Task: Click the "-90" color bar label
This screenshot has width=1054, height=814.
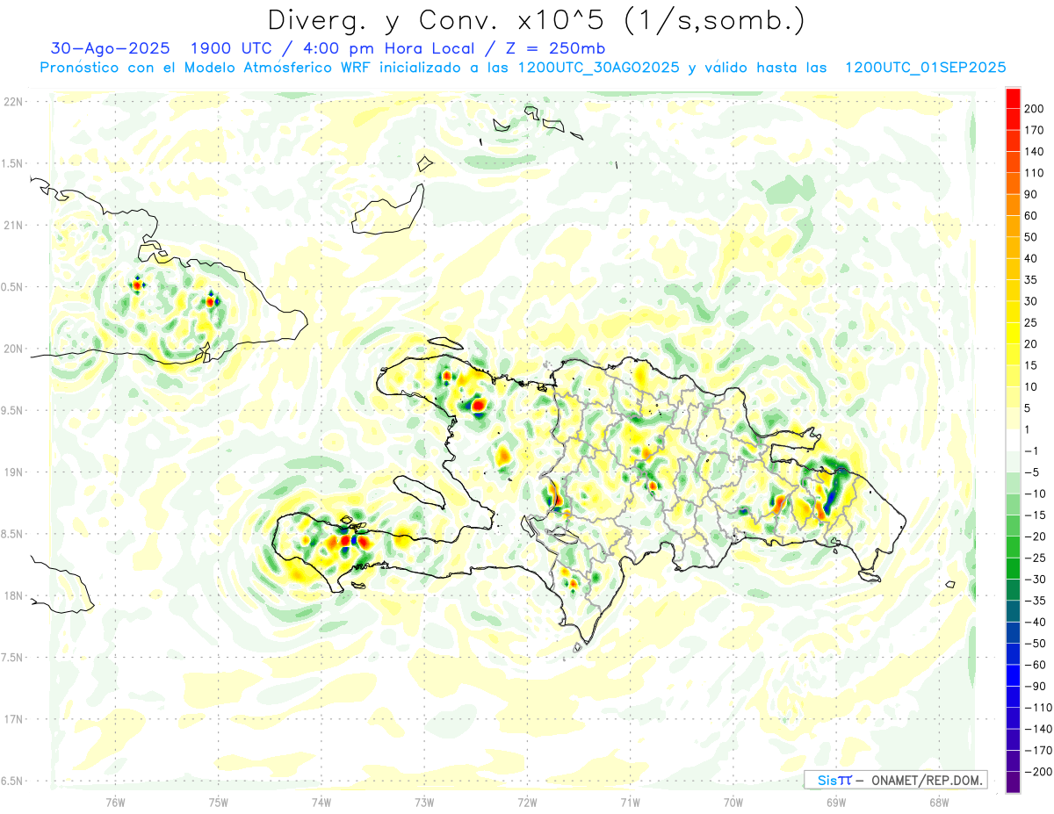Action: click(x=1035, y=686)
